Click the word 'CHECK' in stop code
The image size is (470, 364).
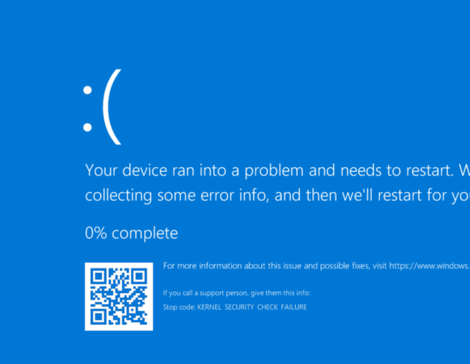268,307
